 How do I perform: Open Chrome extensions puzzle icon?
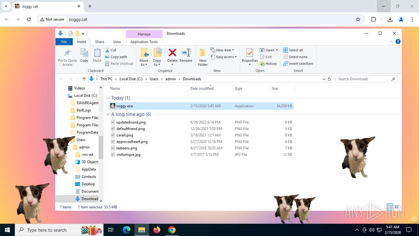point(373,19)
